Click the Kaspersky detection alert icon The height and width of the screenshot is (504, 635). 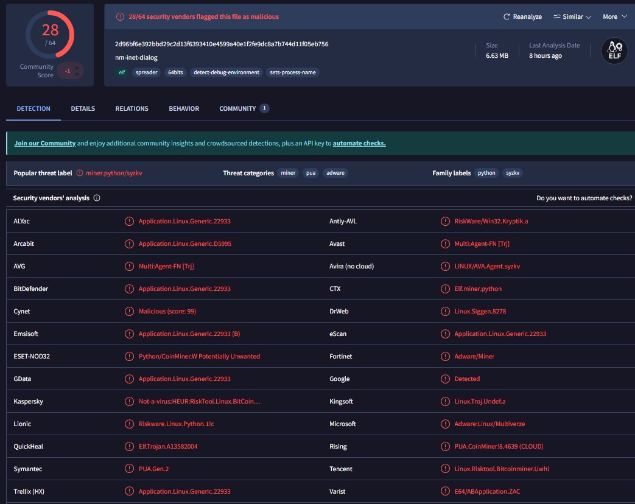click(129, 401)
